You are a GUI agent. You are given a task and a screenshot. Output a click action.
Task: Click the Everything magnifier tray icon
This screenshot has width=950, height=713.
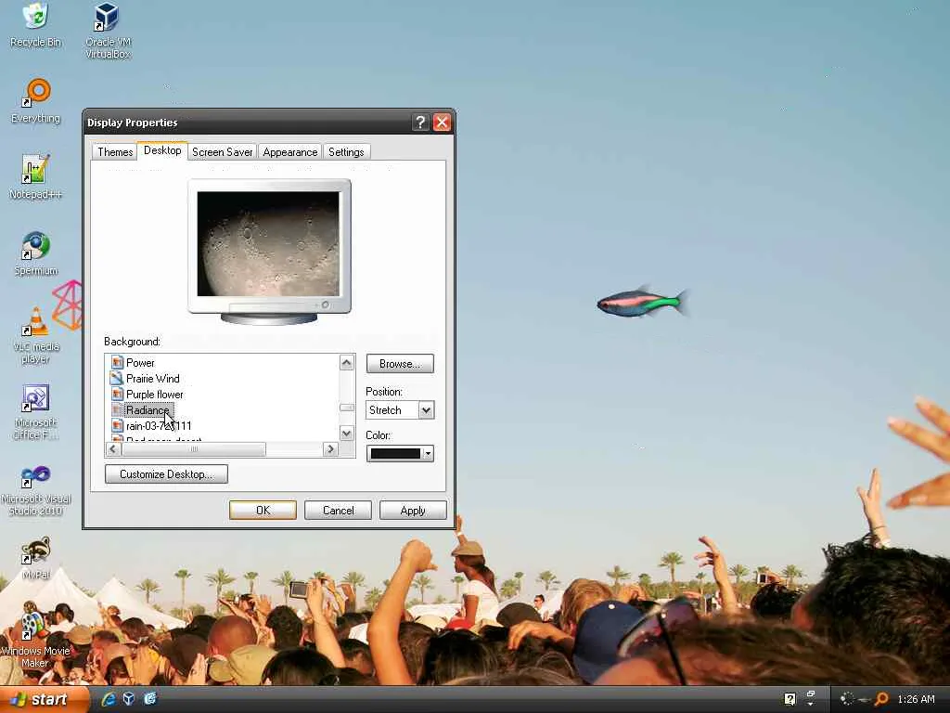[882, 699]
